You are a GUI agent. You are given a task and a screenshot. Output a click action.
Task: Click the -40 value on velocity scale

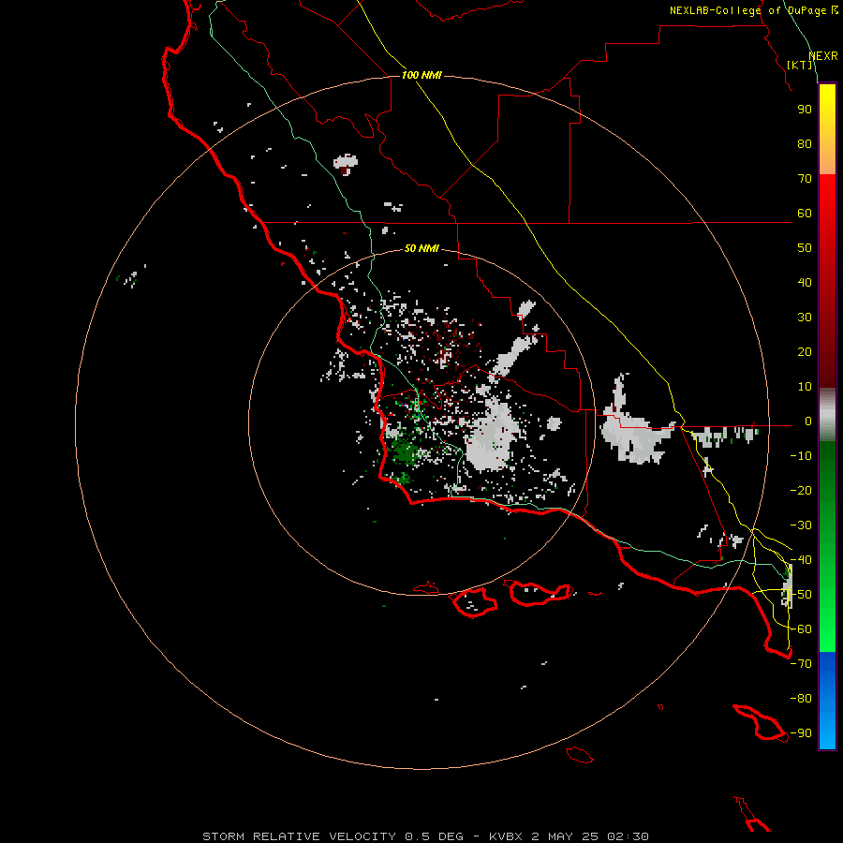pyautogui.click(x=801, y=560)
